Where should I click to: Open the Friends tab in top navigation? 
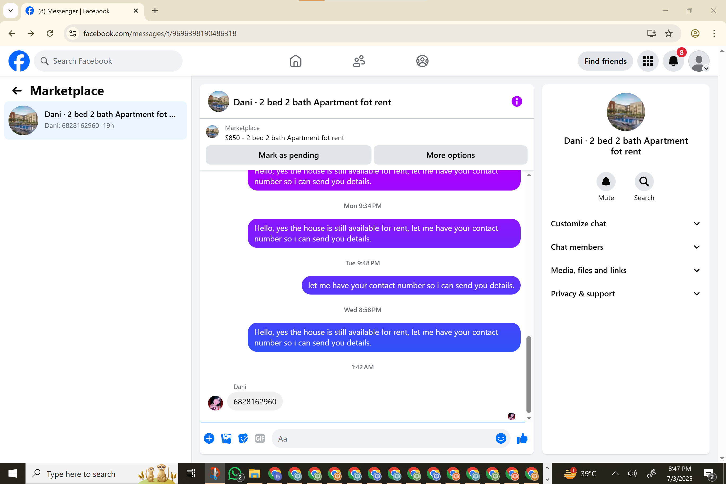pyautogui.click(x=359, y=61)
